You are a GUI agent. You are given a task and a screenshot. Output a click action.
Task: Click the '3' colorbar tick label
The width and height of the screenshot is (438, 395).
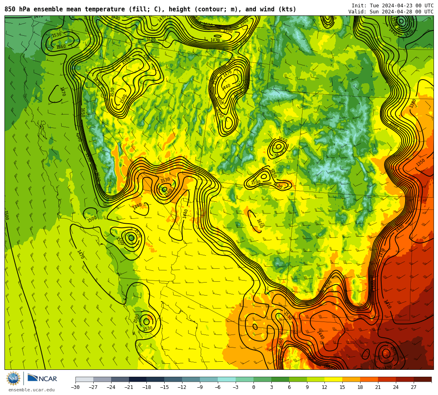tap(271, 387)
